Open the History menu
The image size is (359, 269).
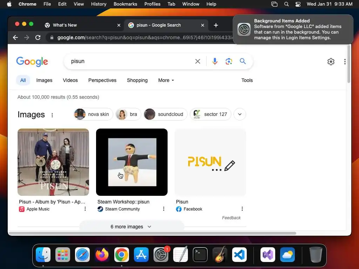99,4
